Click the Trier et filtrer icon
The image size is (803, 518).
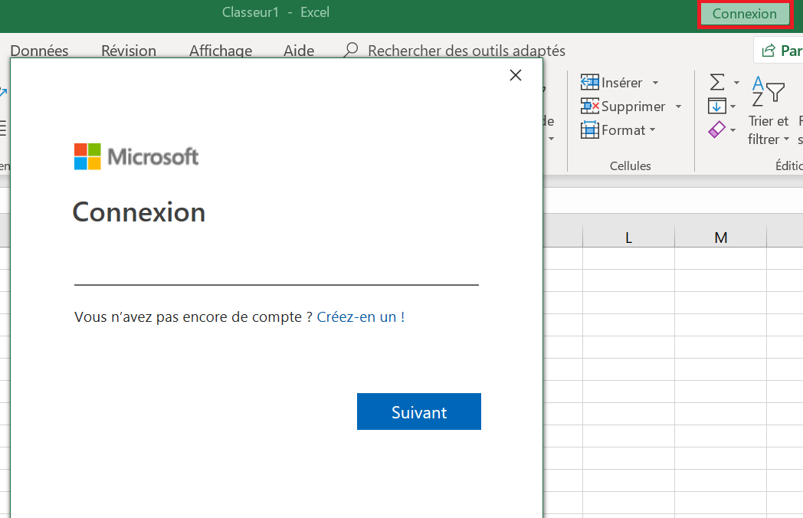coord(769,92)
